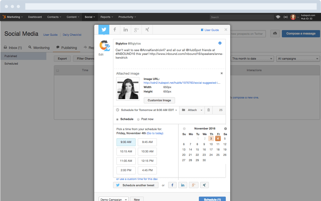Pick November 4 on the calendar
The image size is (321, 201).
tap(218, 139)
